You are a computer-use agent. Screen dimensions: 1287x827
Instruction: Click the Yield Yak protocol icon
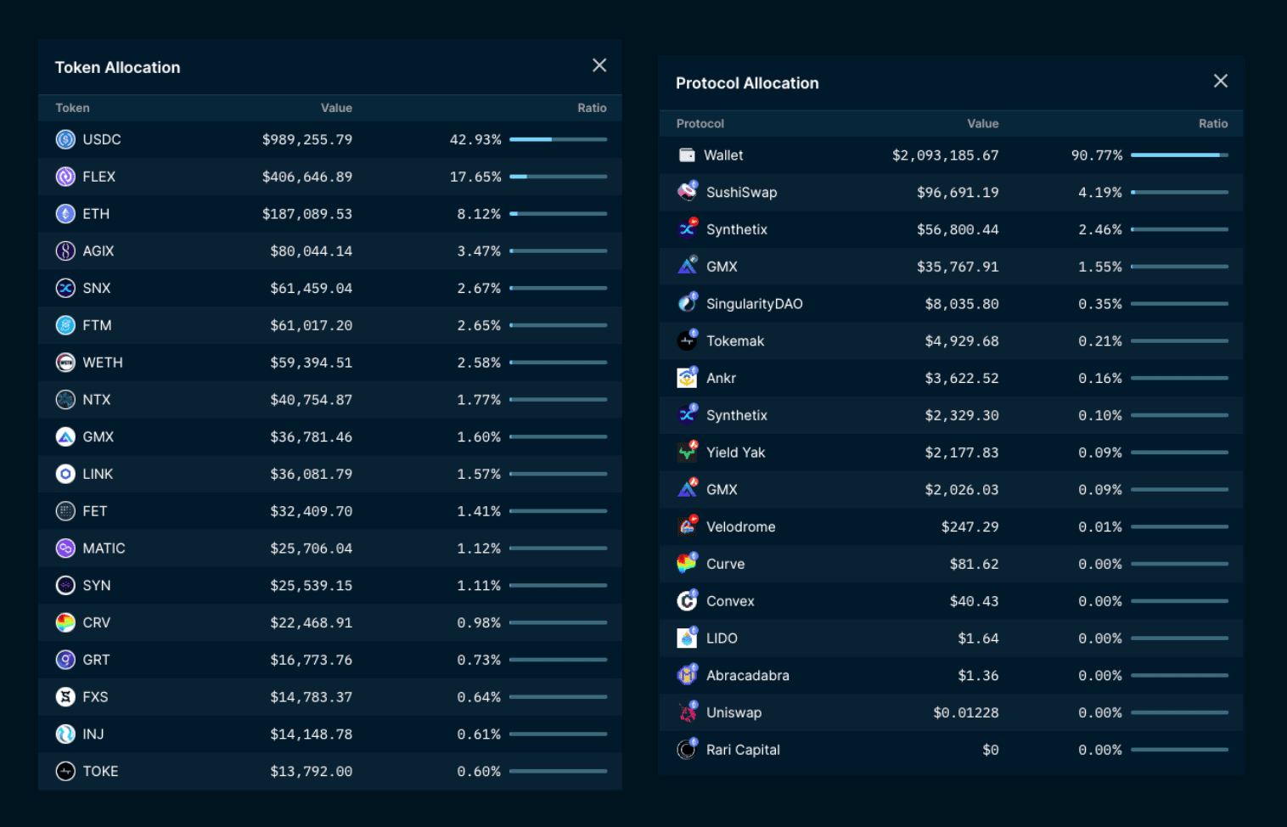coord(688,452)
